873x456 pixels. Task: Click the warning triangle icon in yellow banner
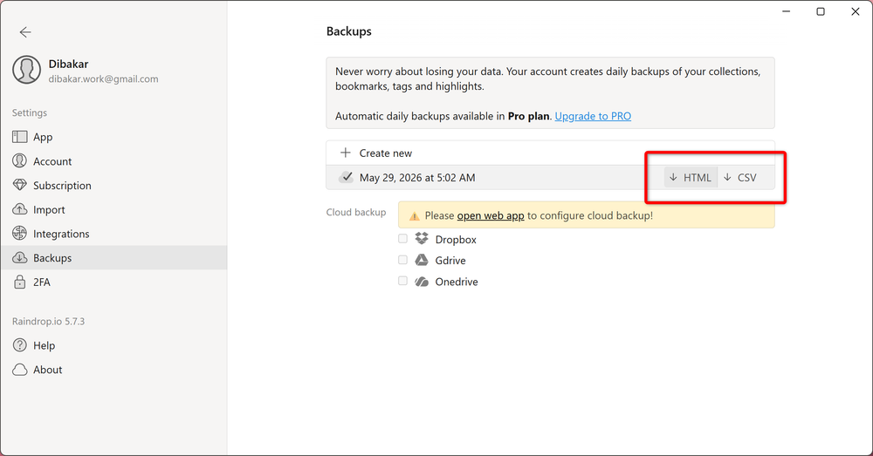click(x=414, y=215)
